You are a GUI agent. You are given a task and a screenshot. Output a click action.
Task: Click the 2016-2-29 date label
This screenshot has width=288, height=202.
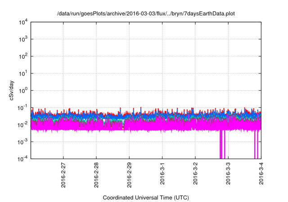pyautogui.click(x=129, y=175)
